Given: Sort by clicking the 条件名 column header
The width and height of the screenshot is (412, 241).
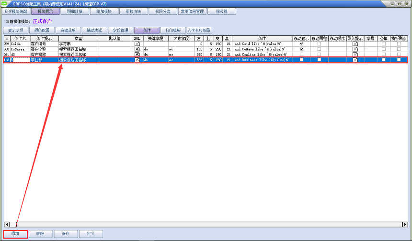Looking at the screenshot, I should (20, 38).
